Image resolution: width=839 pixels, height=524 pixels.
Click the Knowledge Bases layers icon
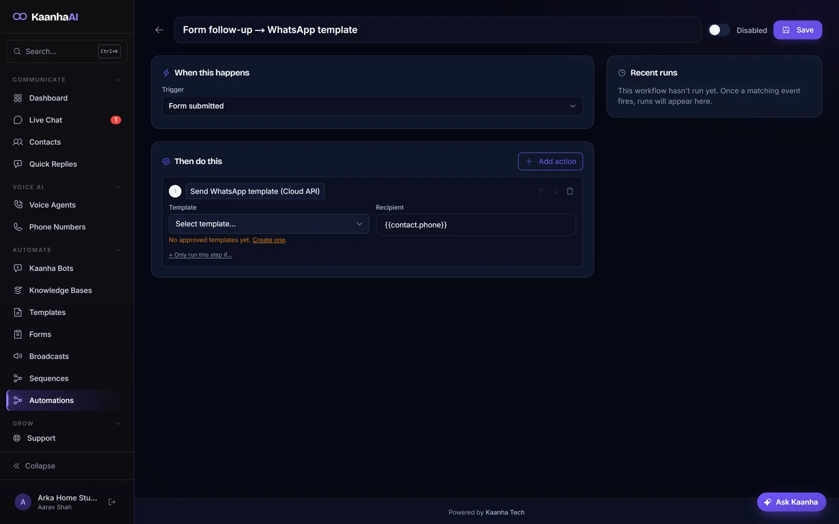(x=18, y=290)
